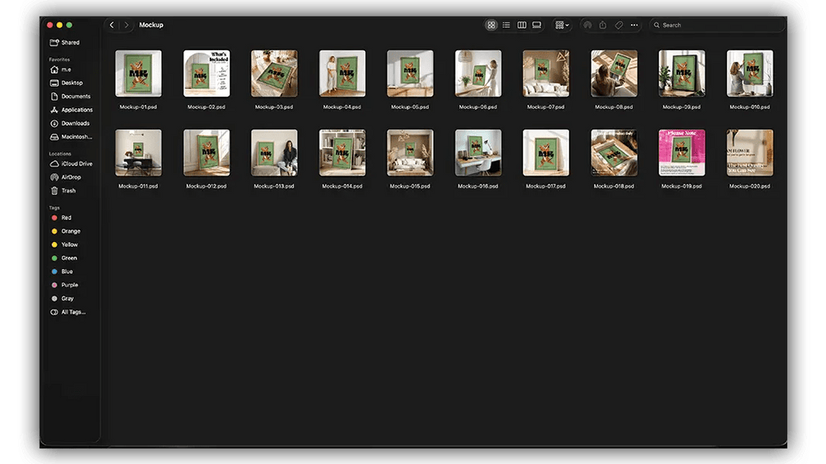826x464 pixels.
Task: Select the Mockup-010.psd thumbnail
Action: point(750,73)
